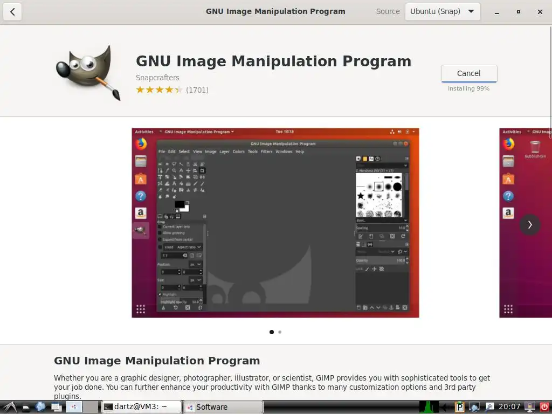The width and height of the screenshot is (552, 414).
Task: Close the Software window
Action: (x=540, y=12)
